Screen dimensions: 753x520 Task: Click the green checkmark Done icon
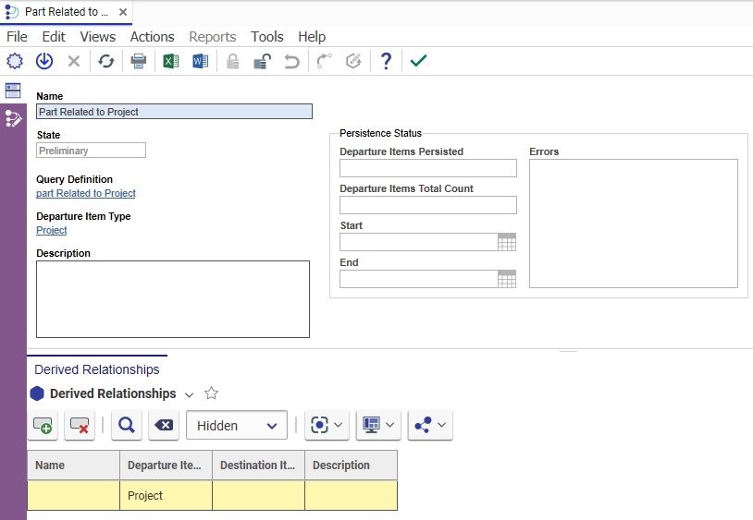click(x=418, y=61)
